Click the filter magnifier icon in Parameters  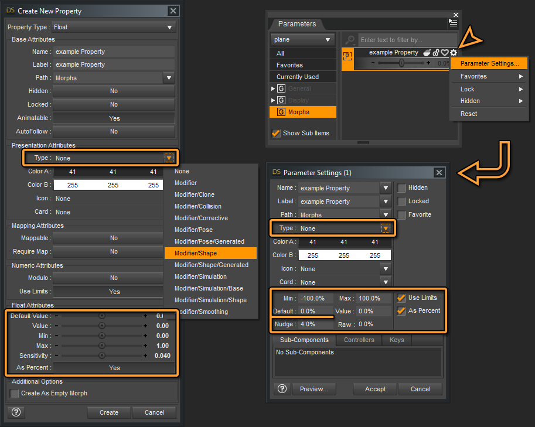click(x=350, y=40)
